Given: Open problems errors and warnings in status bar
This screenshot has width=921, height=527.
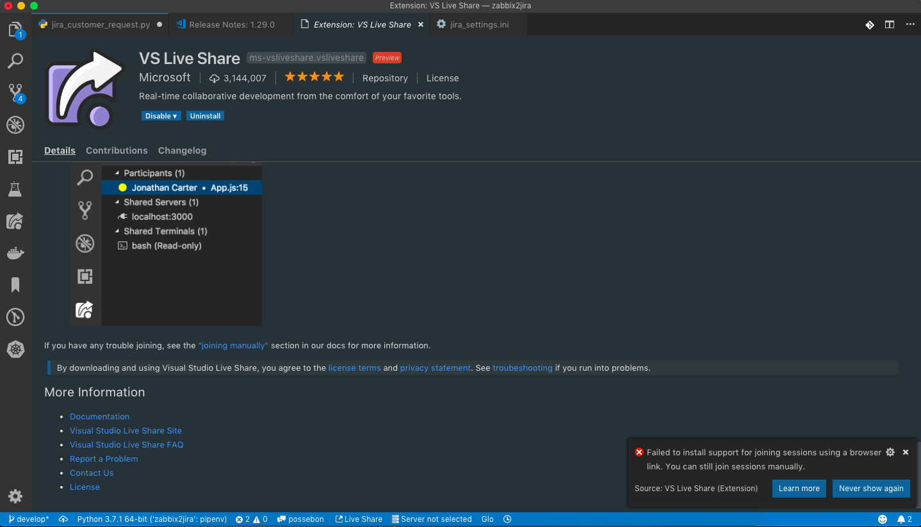Looking at the screenshot, I should coord(252,519).
